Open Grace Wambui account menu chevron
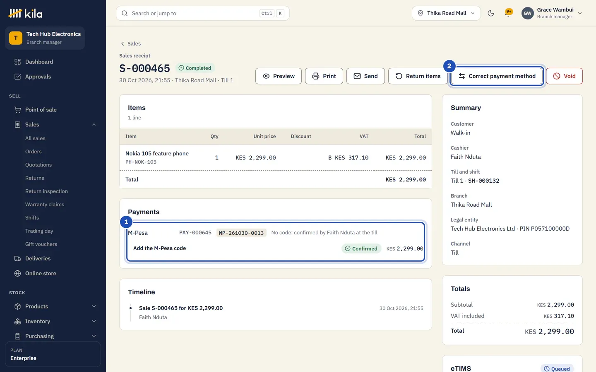This screenshot has width=596, height=372. (x=580, y=13)
